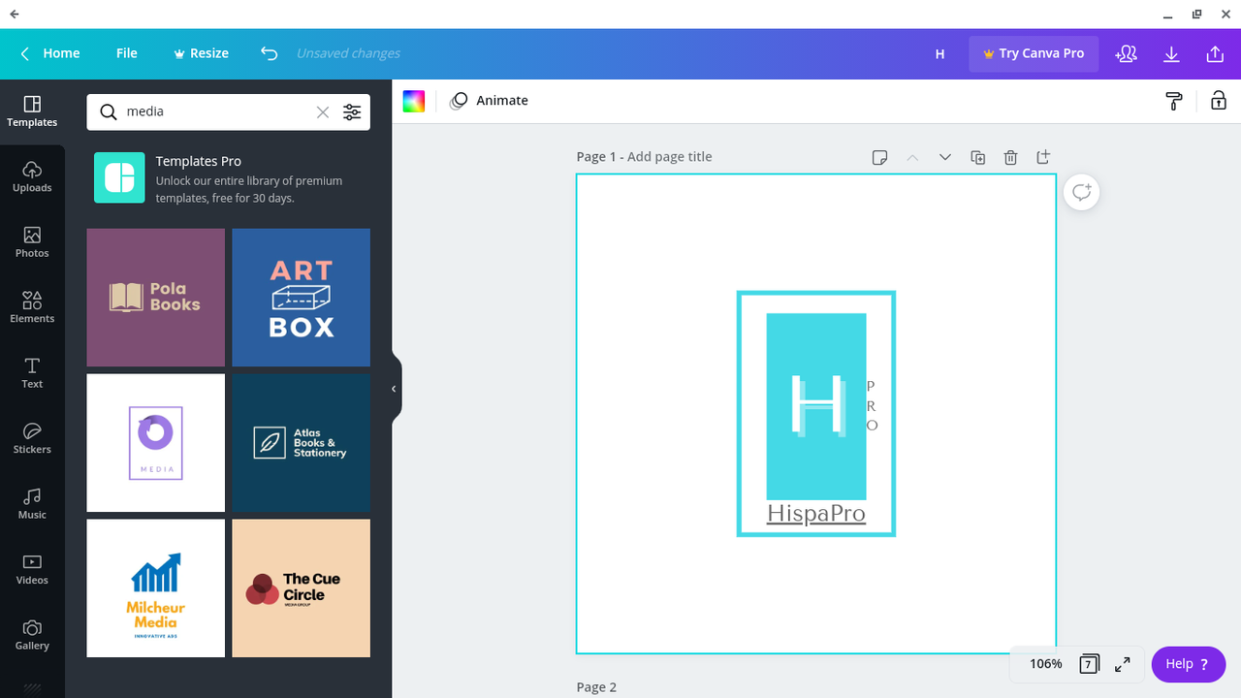Select the Milcheur Media template

tap(156, 588)
